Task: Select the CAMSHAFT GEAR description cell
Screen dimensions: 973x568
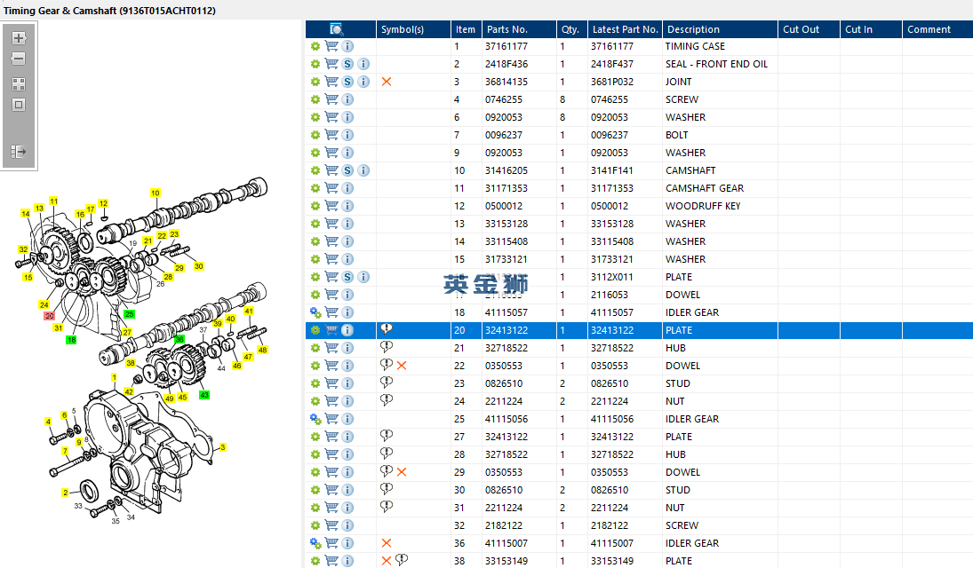Action: click(705, 188)
